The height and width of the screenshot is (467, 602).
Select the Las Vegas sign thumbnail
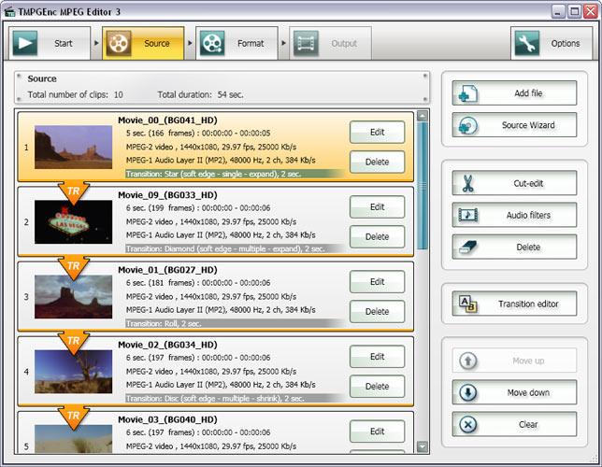coord(73,223)
